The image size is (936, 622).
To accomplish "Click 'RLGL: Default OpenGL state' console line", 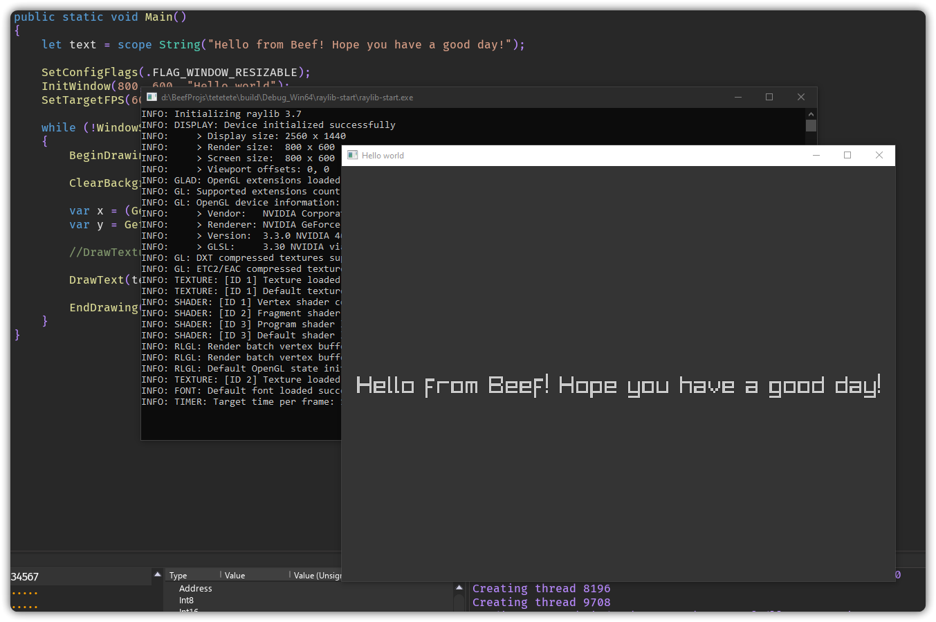I will pos(241,369).
